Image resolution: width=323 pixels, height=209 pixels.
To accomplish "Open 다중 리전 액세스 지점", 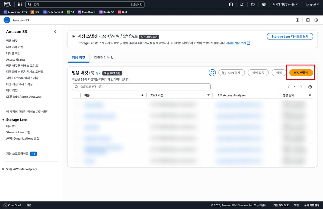I will coord(19,84).
